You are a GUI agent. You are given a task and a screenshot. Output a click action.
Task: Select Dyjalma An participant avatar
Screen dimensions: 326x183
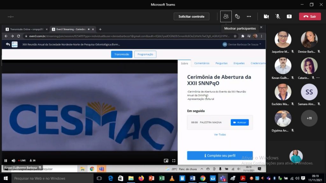click(283, 118)
